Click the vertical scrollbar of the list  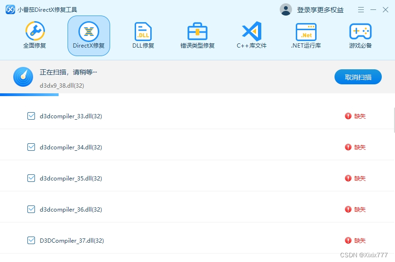coord(394,120)
